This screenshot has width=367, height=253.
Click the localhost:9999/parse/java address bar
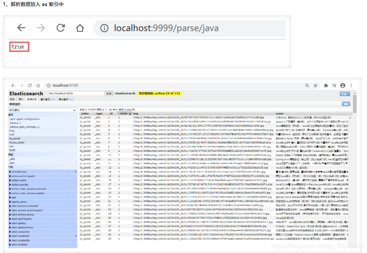(x=190, y=28)
